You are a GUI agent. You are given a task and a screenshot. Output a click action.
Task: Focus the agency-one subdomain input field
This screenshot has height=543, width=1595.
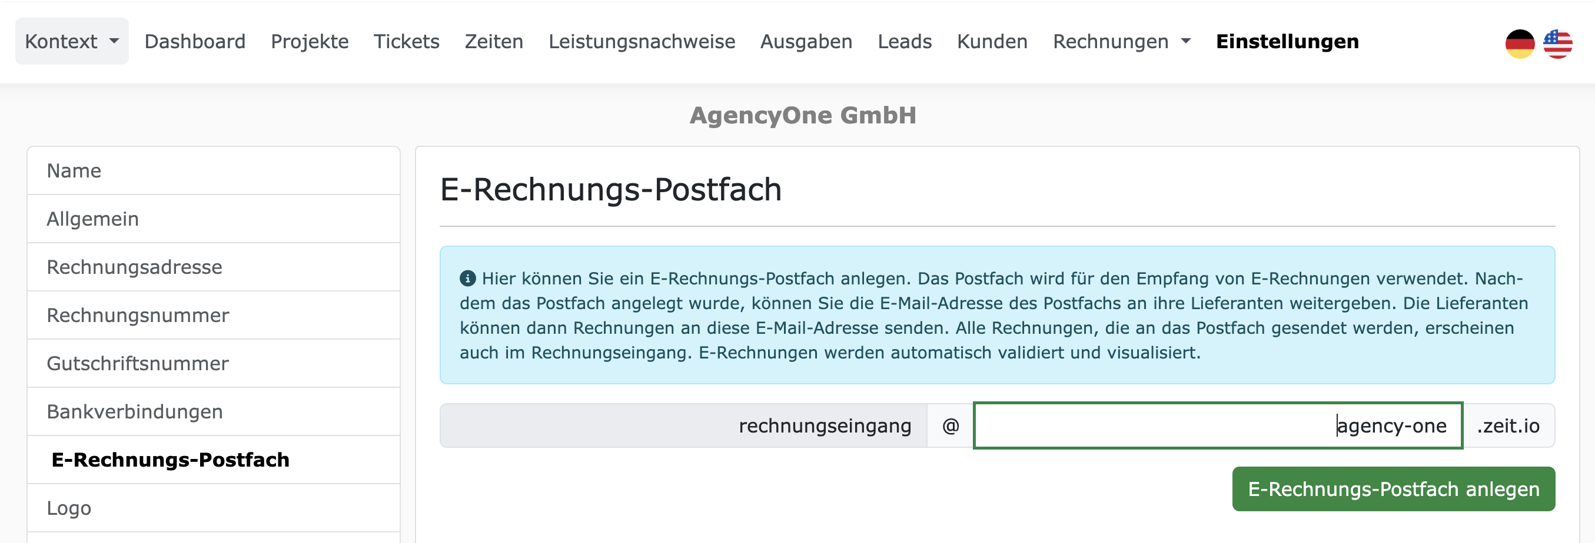pyautogui.click(x=1217, y=425)
